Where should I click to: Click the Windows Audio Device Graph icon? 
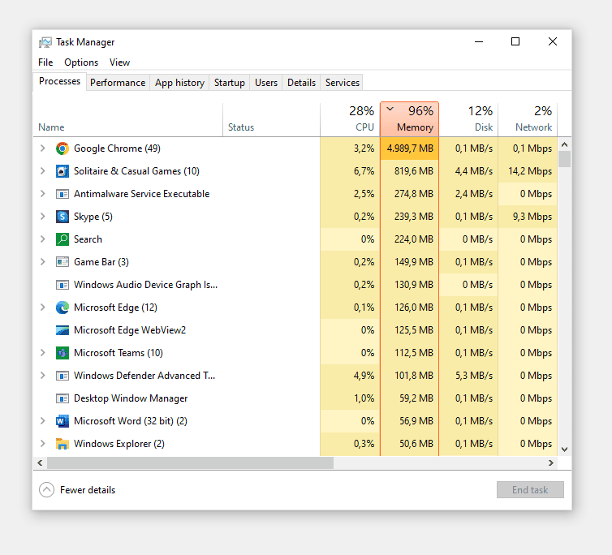pos(62,285)
